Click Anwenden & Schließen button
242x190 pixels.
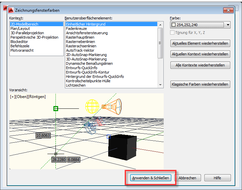pos(151,178)
